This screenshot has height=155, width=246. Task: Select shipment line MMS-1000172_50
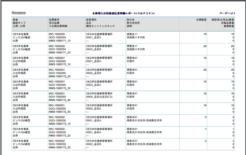pyautogui.click(x=59, y=112)
